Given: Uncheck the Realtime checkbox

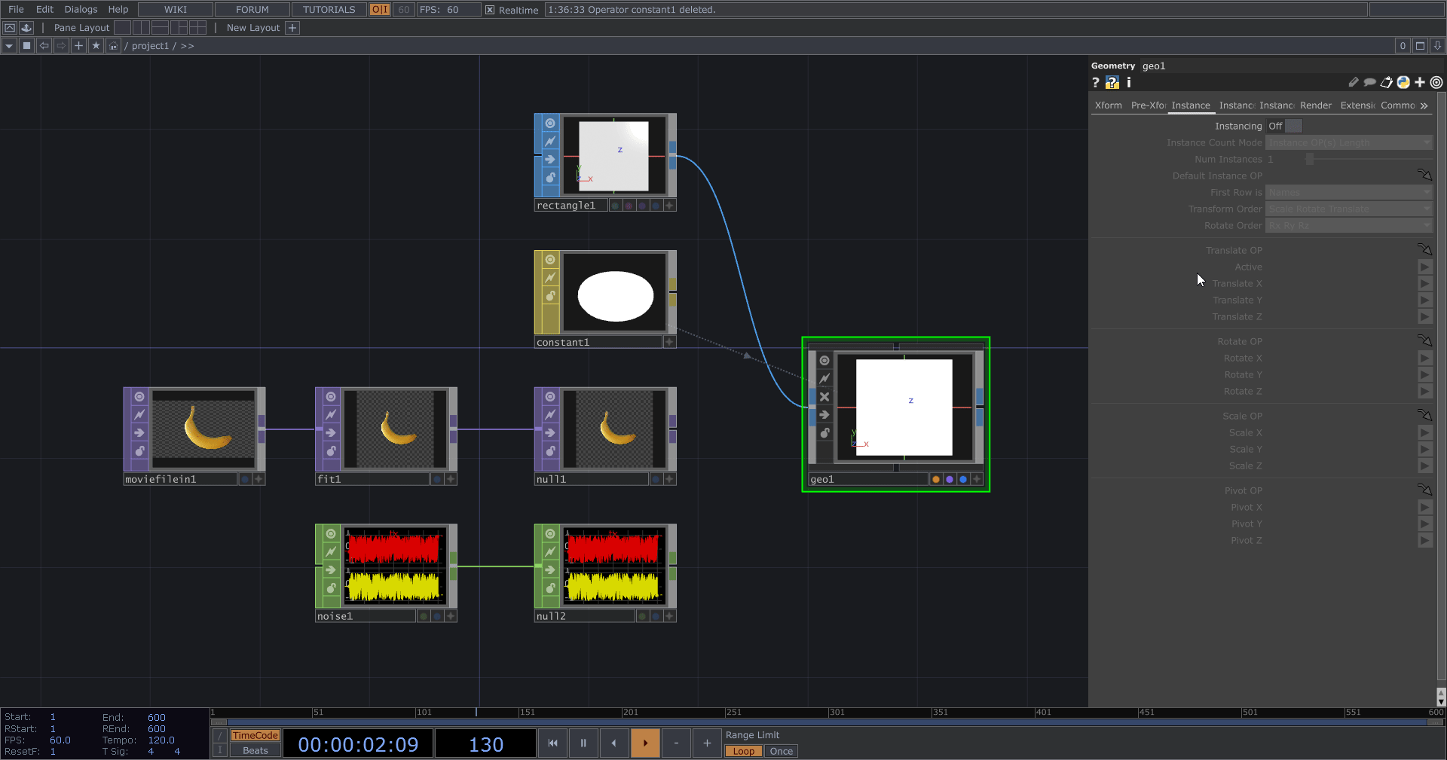Looking at the screenshot, I should click(x=490, y=10).
